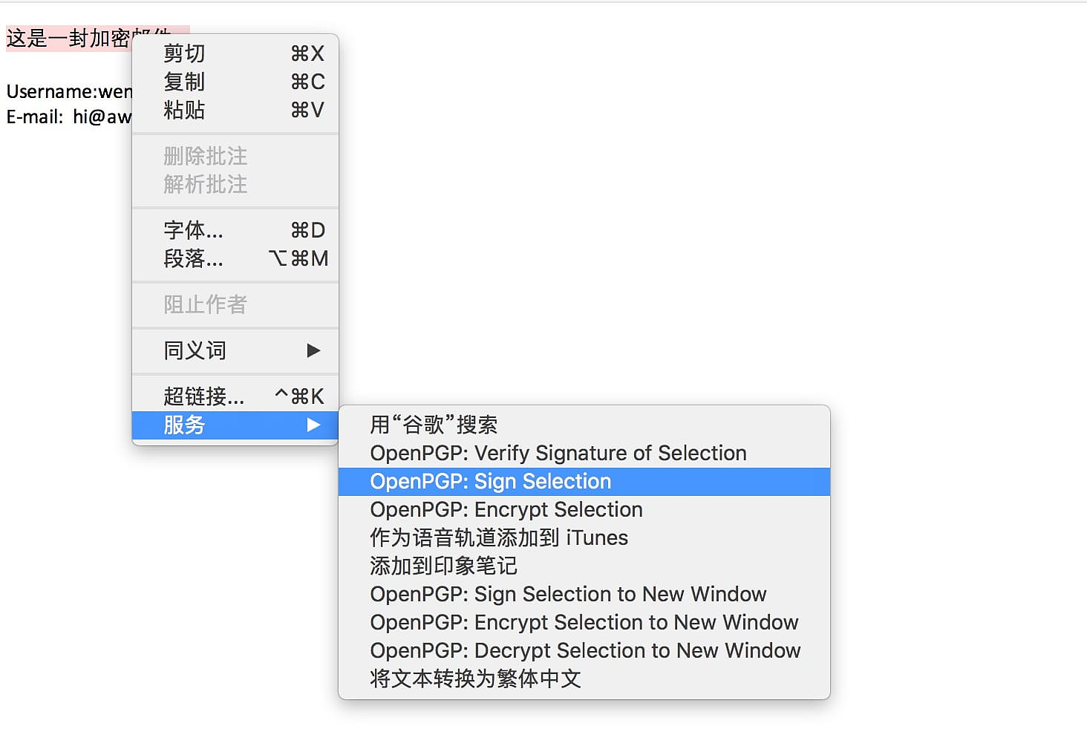Image resolution: width=1087 pixels, height=729 pixels.
Task: Click 粘贴 menu entry
Action: 235,110
